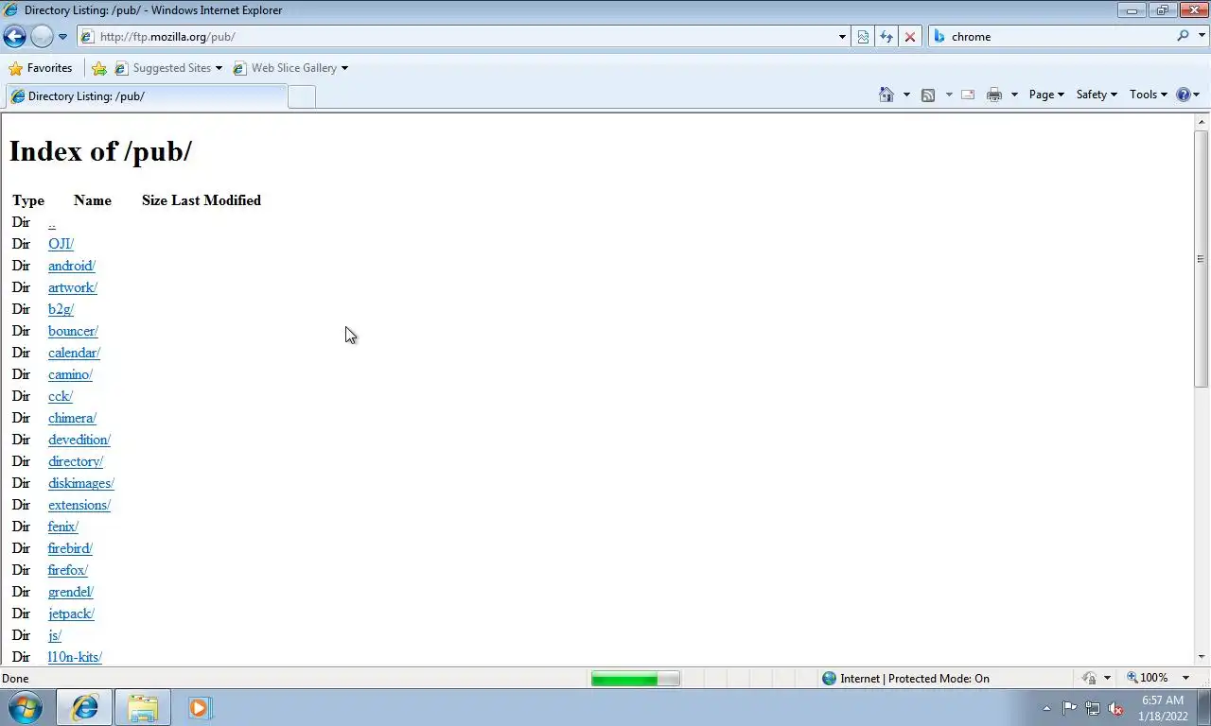Expand the address bar autocomplete dropdown
Viewport: 1211px width, 726px height.
click(x=842, y=37)
